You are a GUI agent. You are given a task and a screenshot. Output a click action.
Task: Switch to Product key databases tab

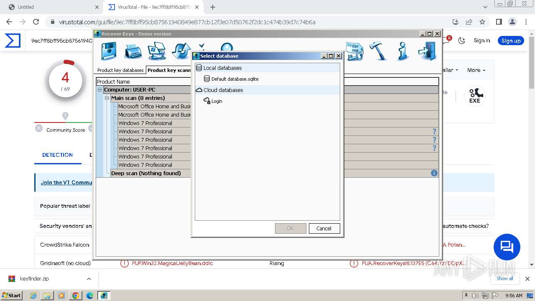120,70
